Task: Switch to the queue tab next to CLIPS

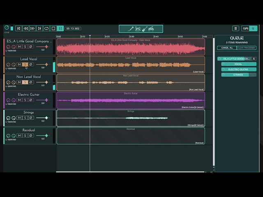Action: point(253,28)
